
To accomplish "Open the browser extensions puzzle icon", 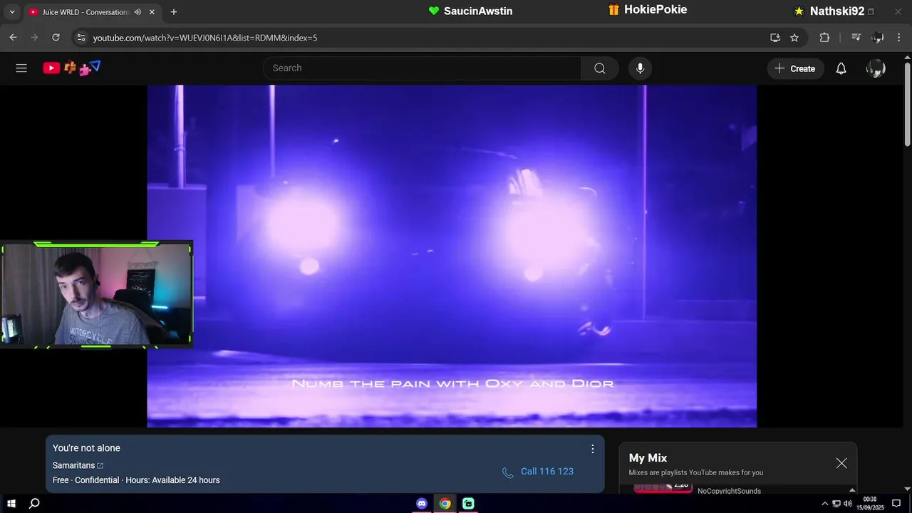I will [x=824, y=38].
